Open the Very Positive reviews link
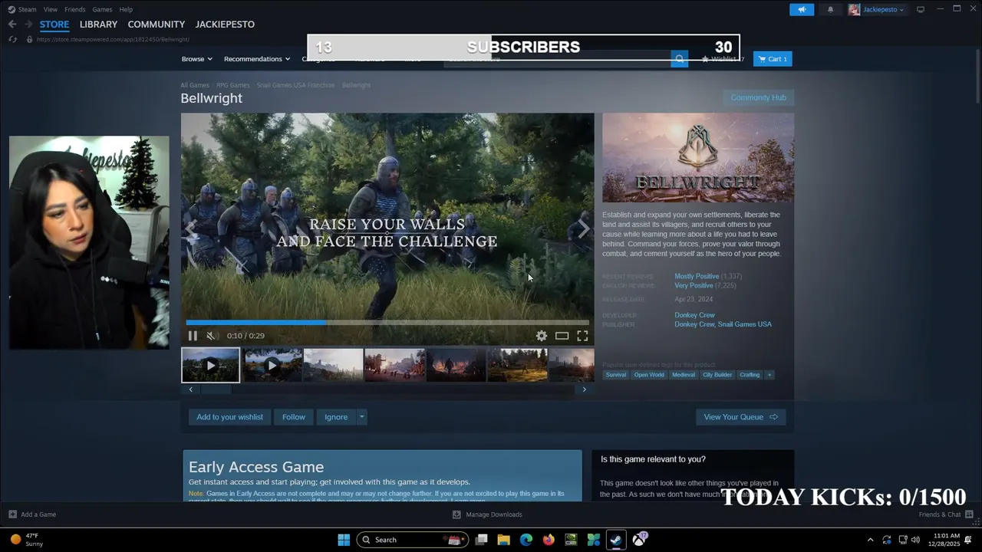 [694, 285]
